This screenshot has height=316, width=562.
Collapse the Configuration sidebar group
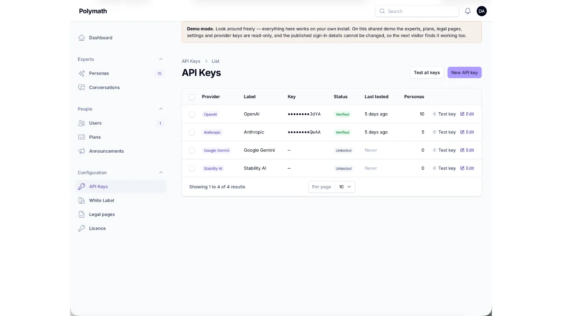(161, 172)
